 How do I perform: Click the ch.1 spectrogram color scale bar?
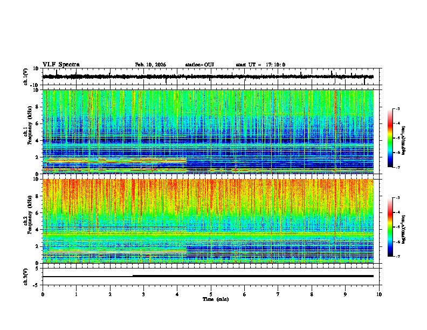click(x=390, y=138)
